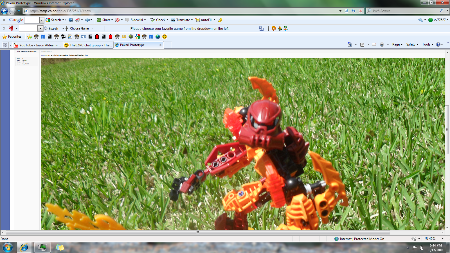Close the Google toolbar with its X
This screenshot has height=253, width=450.
pyautogui.click(x=4, y=20)
